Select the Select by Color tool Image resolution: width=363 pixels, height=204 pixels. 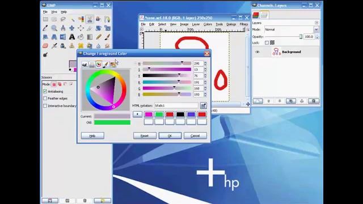point(81,19)
